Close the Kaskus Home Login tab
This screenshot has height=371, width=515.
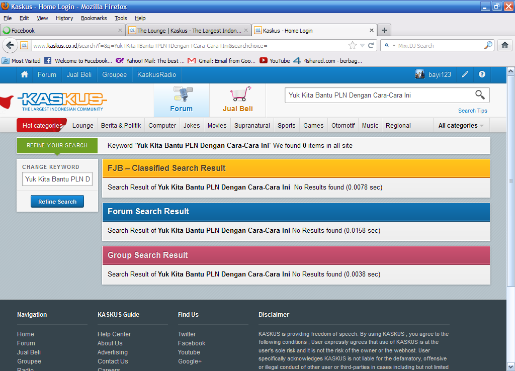pos(372,30)
